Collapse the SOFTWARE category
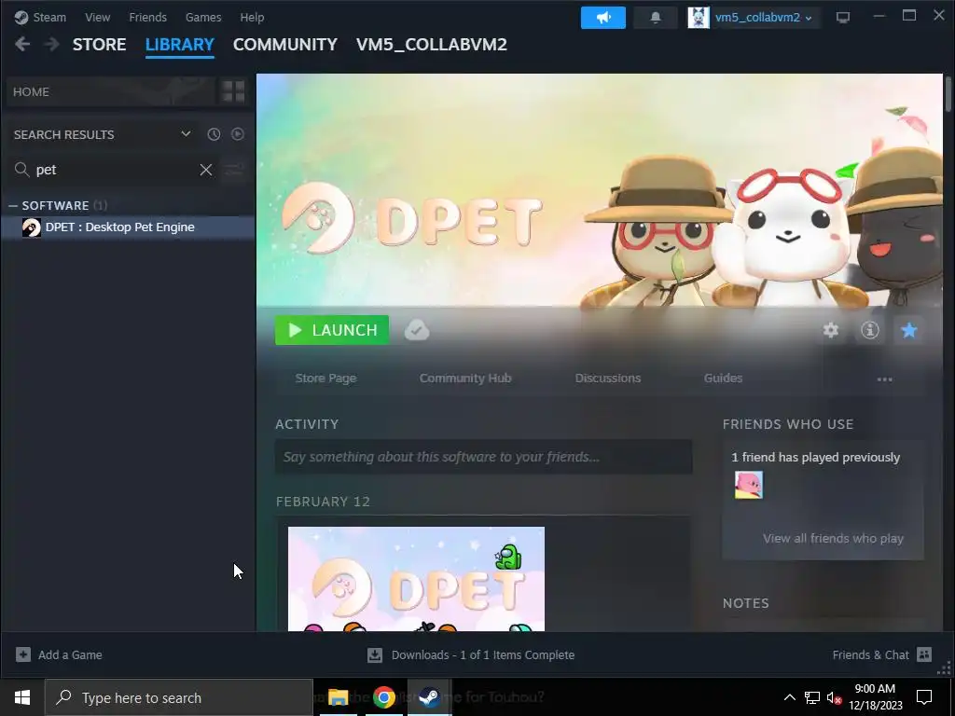 [x=13, y=206]
